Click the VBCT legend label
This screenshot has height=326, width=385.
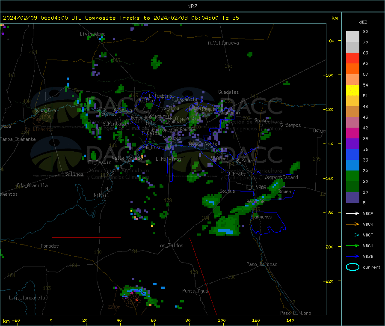click(x=368, y=235)
